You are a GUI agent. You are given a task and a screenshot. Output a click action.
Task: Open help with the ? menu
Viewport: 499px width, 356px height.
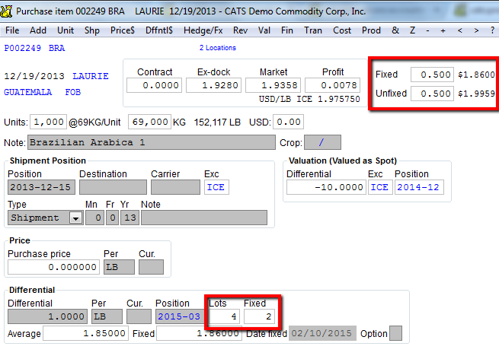click(x=492, y=30)
